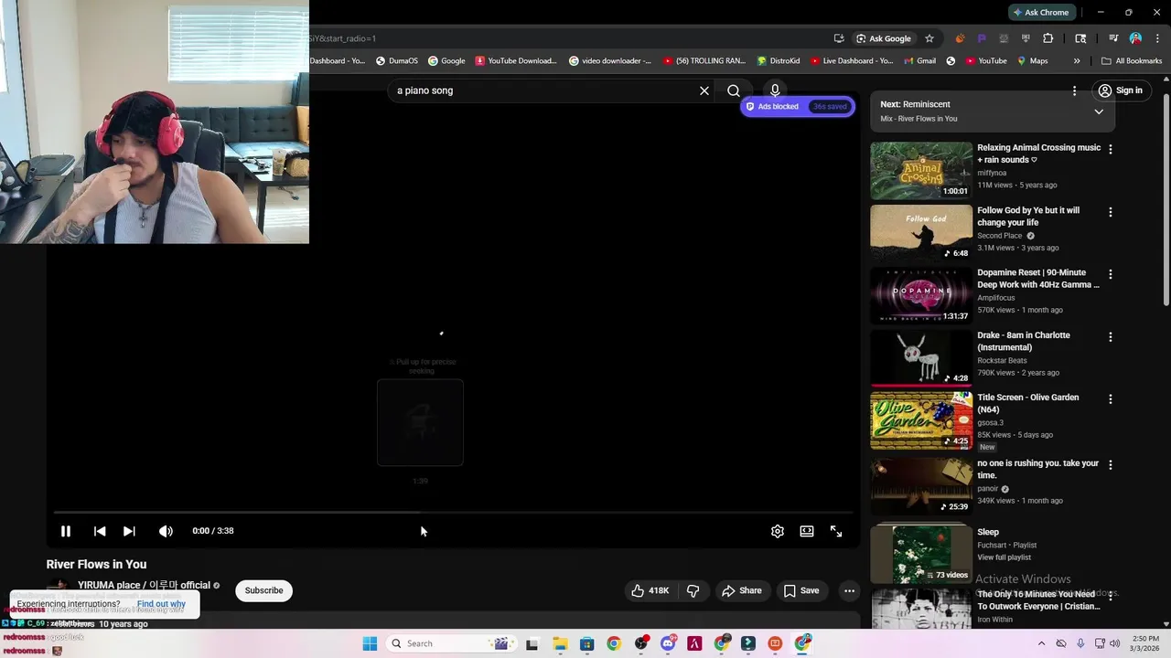Clear the search box with the X
The width and height of the screenshot is (1171, 658).
(704, 90)
